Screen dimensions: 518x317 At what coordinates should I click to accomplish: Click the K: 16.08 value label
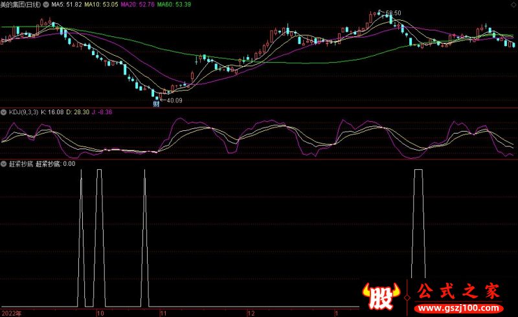tap(53, 112)
